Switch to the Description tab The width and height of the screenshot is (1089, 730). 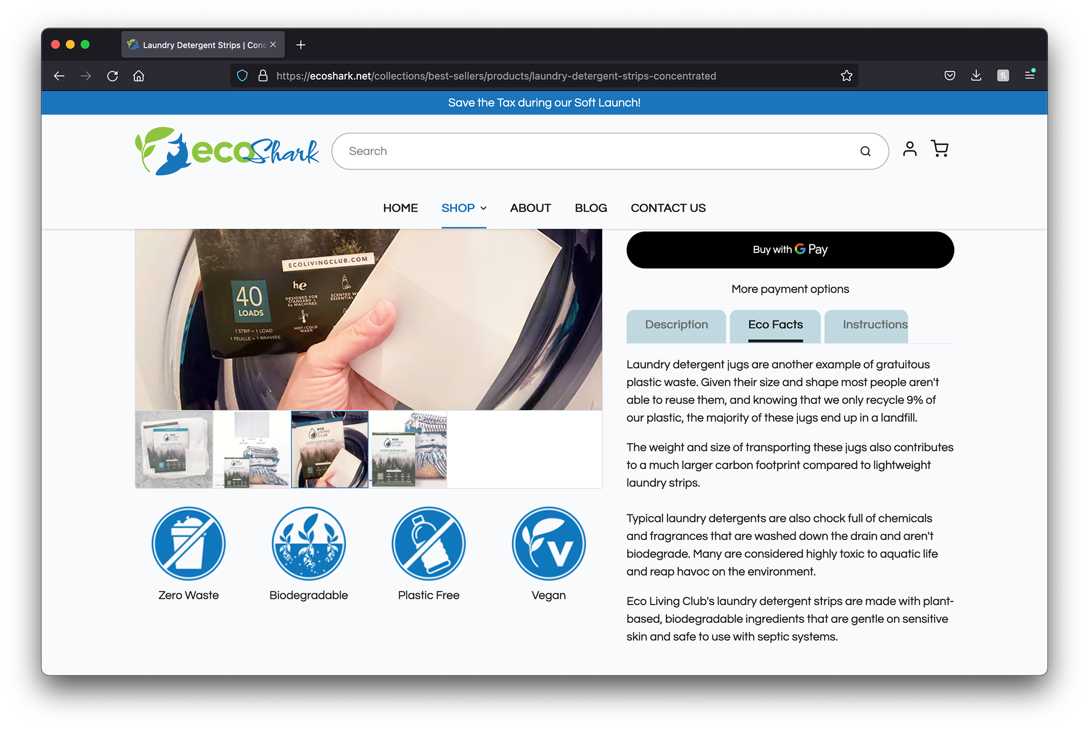tap(676, 326)
